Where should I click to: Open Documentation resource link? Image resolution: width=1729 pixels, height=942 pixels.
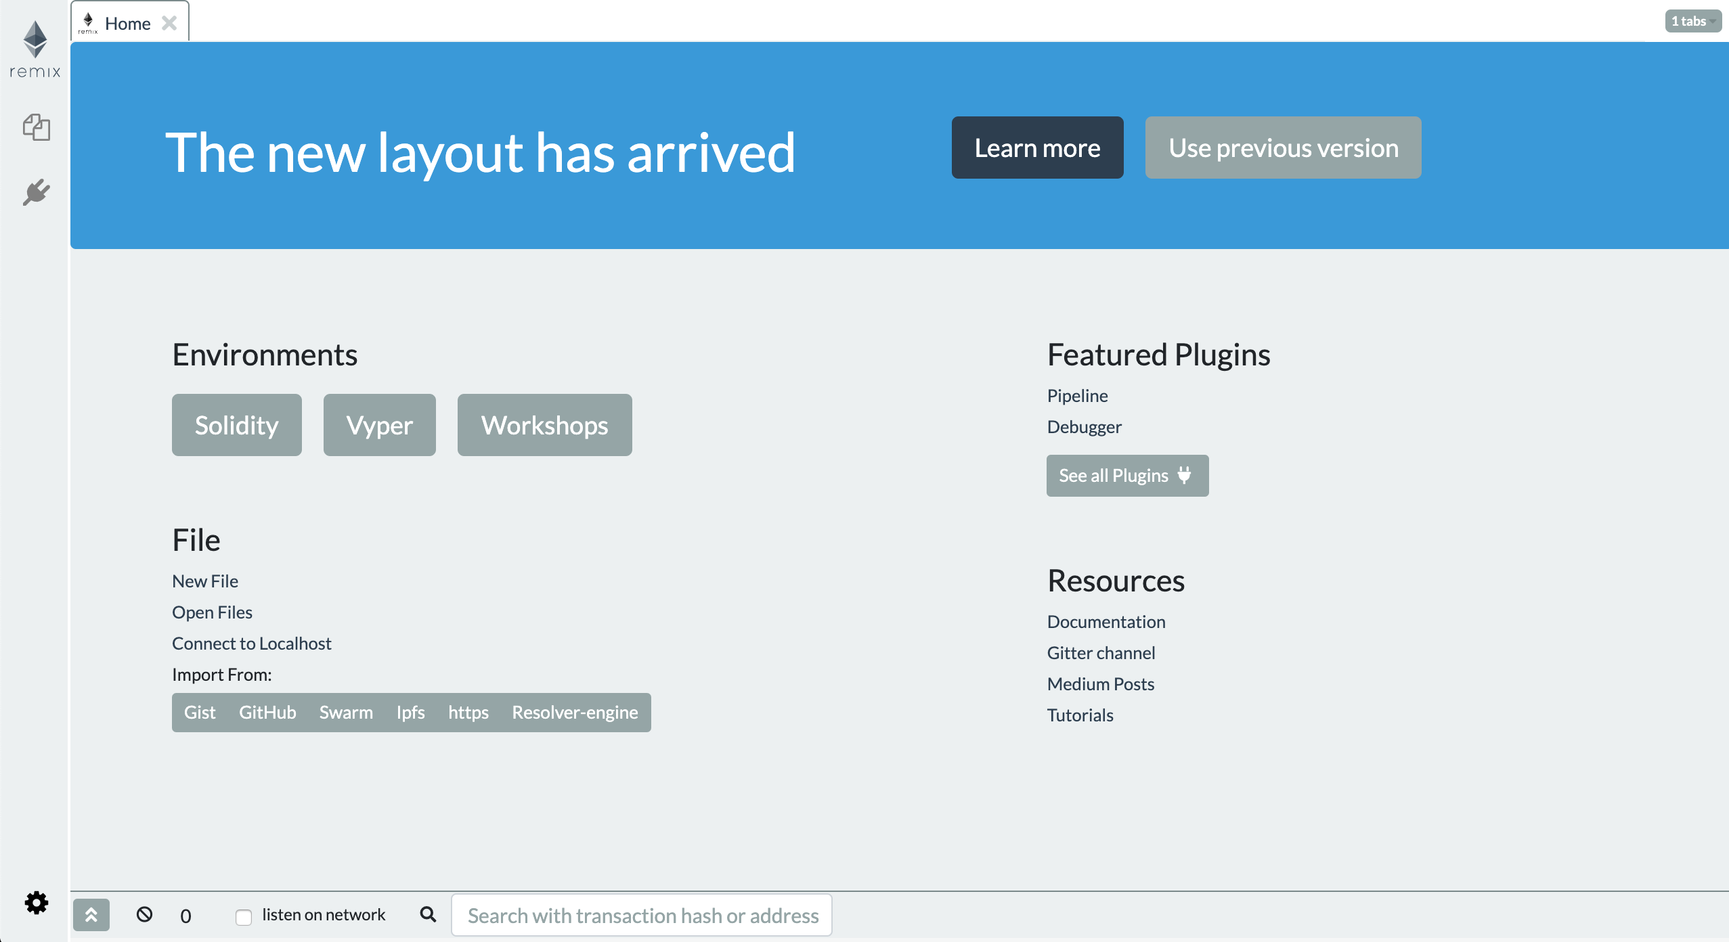1106,622
